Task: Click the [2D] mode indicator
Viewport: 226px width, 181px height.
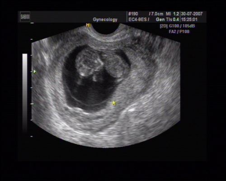Action: 164,26
